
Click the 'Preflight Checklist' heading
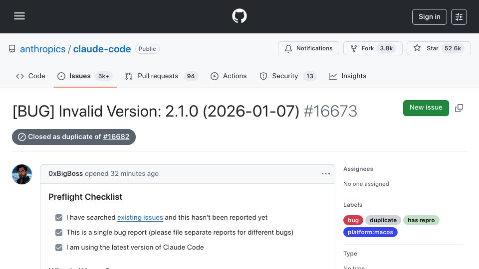tap(85, 197)
